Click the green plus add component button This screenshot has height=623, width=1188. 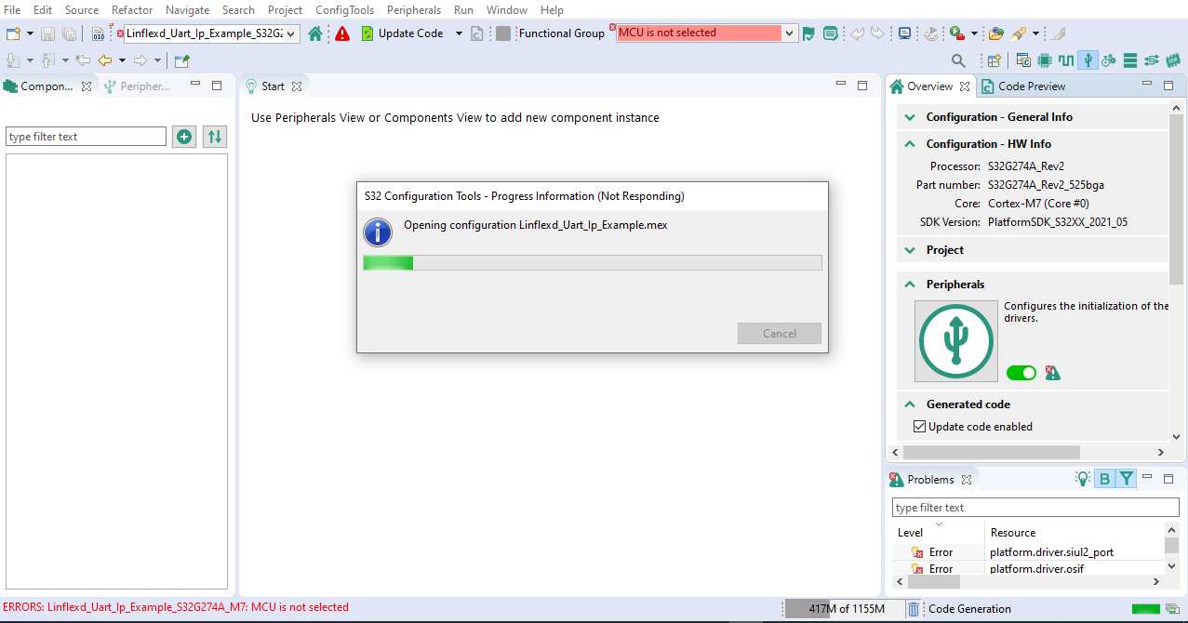[x=184, y=137]
